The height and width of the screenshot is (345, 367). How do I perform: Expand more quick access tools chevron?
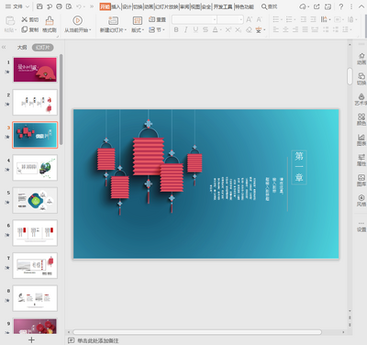pos(92,6)
